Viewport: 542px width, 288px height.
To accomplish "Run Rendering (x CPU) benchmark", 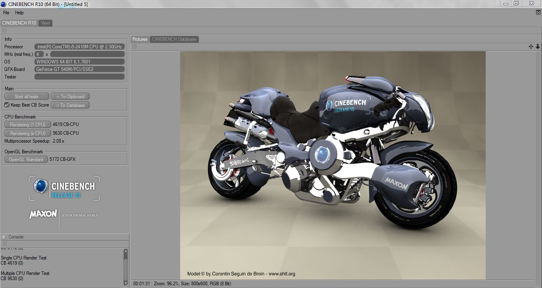I will tap(28, 133).
